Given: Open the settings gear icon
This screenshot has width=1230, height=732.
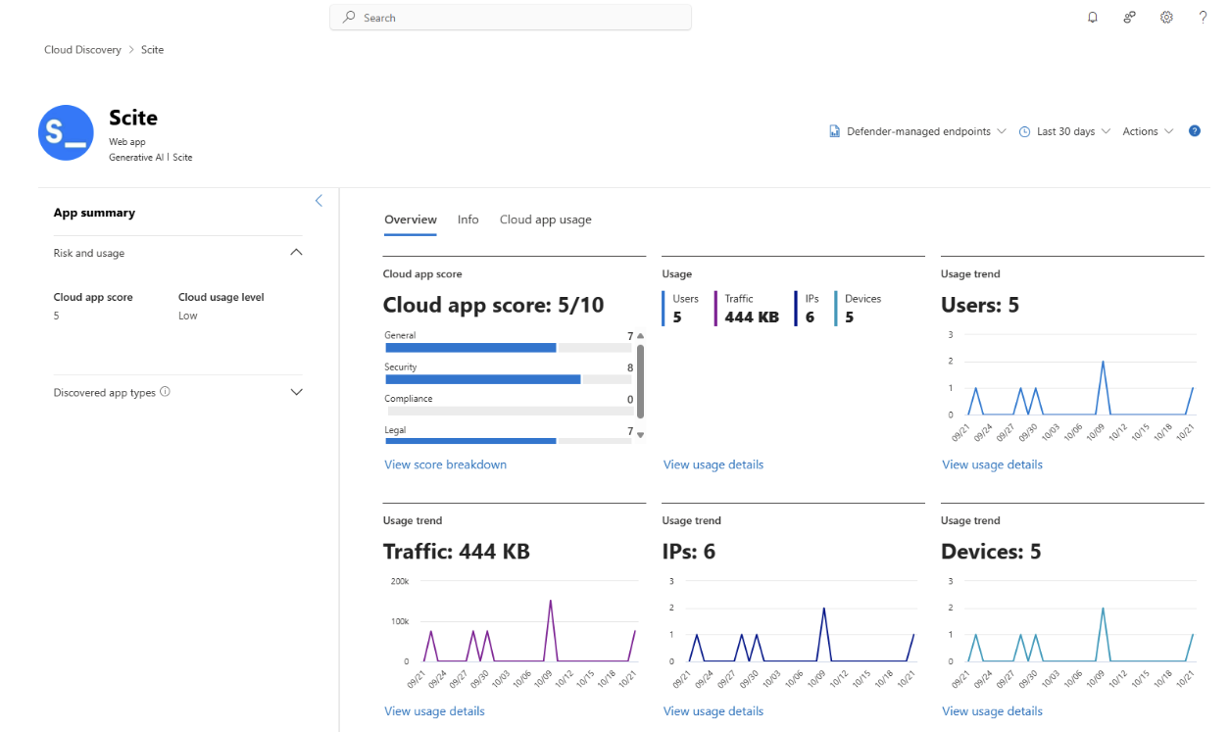Looking at the screenshot, I should (x=1166, y=18).
